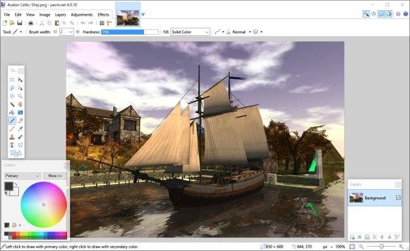The height and width of the screenshot is (251, 410).
Task: Select the Magic Wand tool
Action: pyautogui.click(x=12, y=104)
